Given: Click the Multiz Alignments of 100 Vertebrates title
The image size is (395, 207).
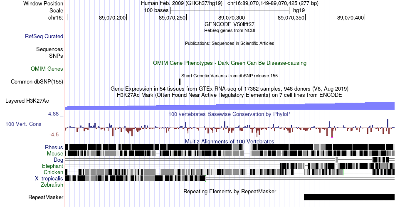Looking at the screenshot, I should click(x=230, y=141).
